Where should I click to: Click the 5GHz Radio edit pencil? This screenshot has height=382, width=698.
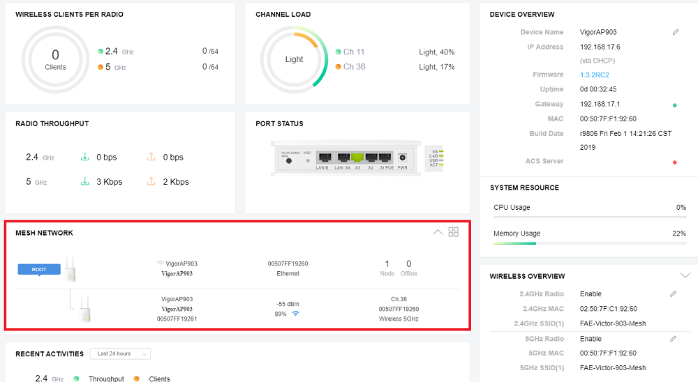click(x=673, y=339)
